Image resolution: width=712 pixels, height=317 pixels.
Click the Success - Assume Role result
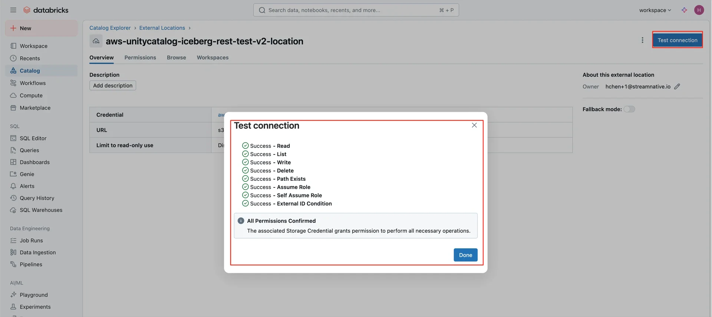tap(276, 187)
